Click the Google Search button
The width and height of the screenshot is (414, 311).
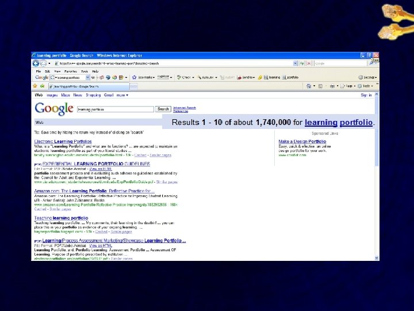(163, 109)
